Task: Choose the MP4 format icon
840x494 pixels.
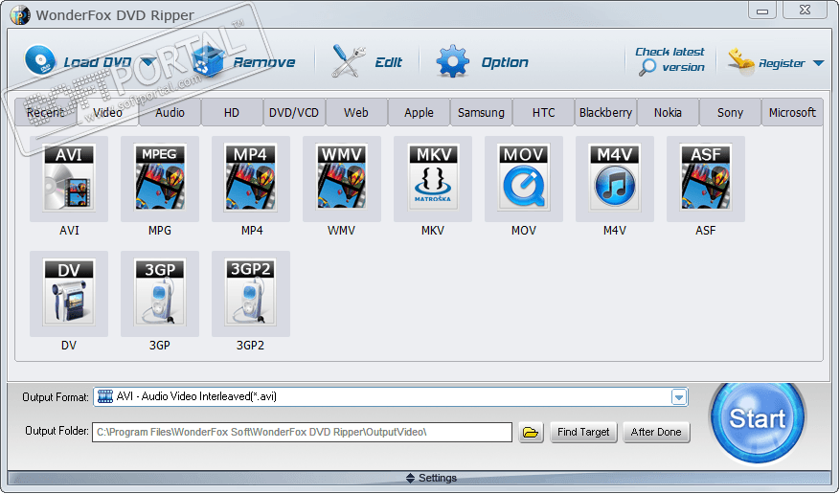Action: tap(251, 179)
